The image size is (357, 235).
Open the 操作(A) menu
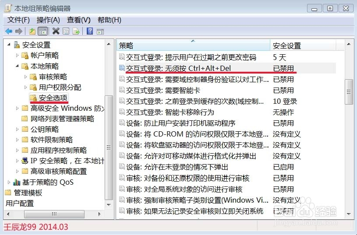(48, 20)
